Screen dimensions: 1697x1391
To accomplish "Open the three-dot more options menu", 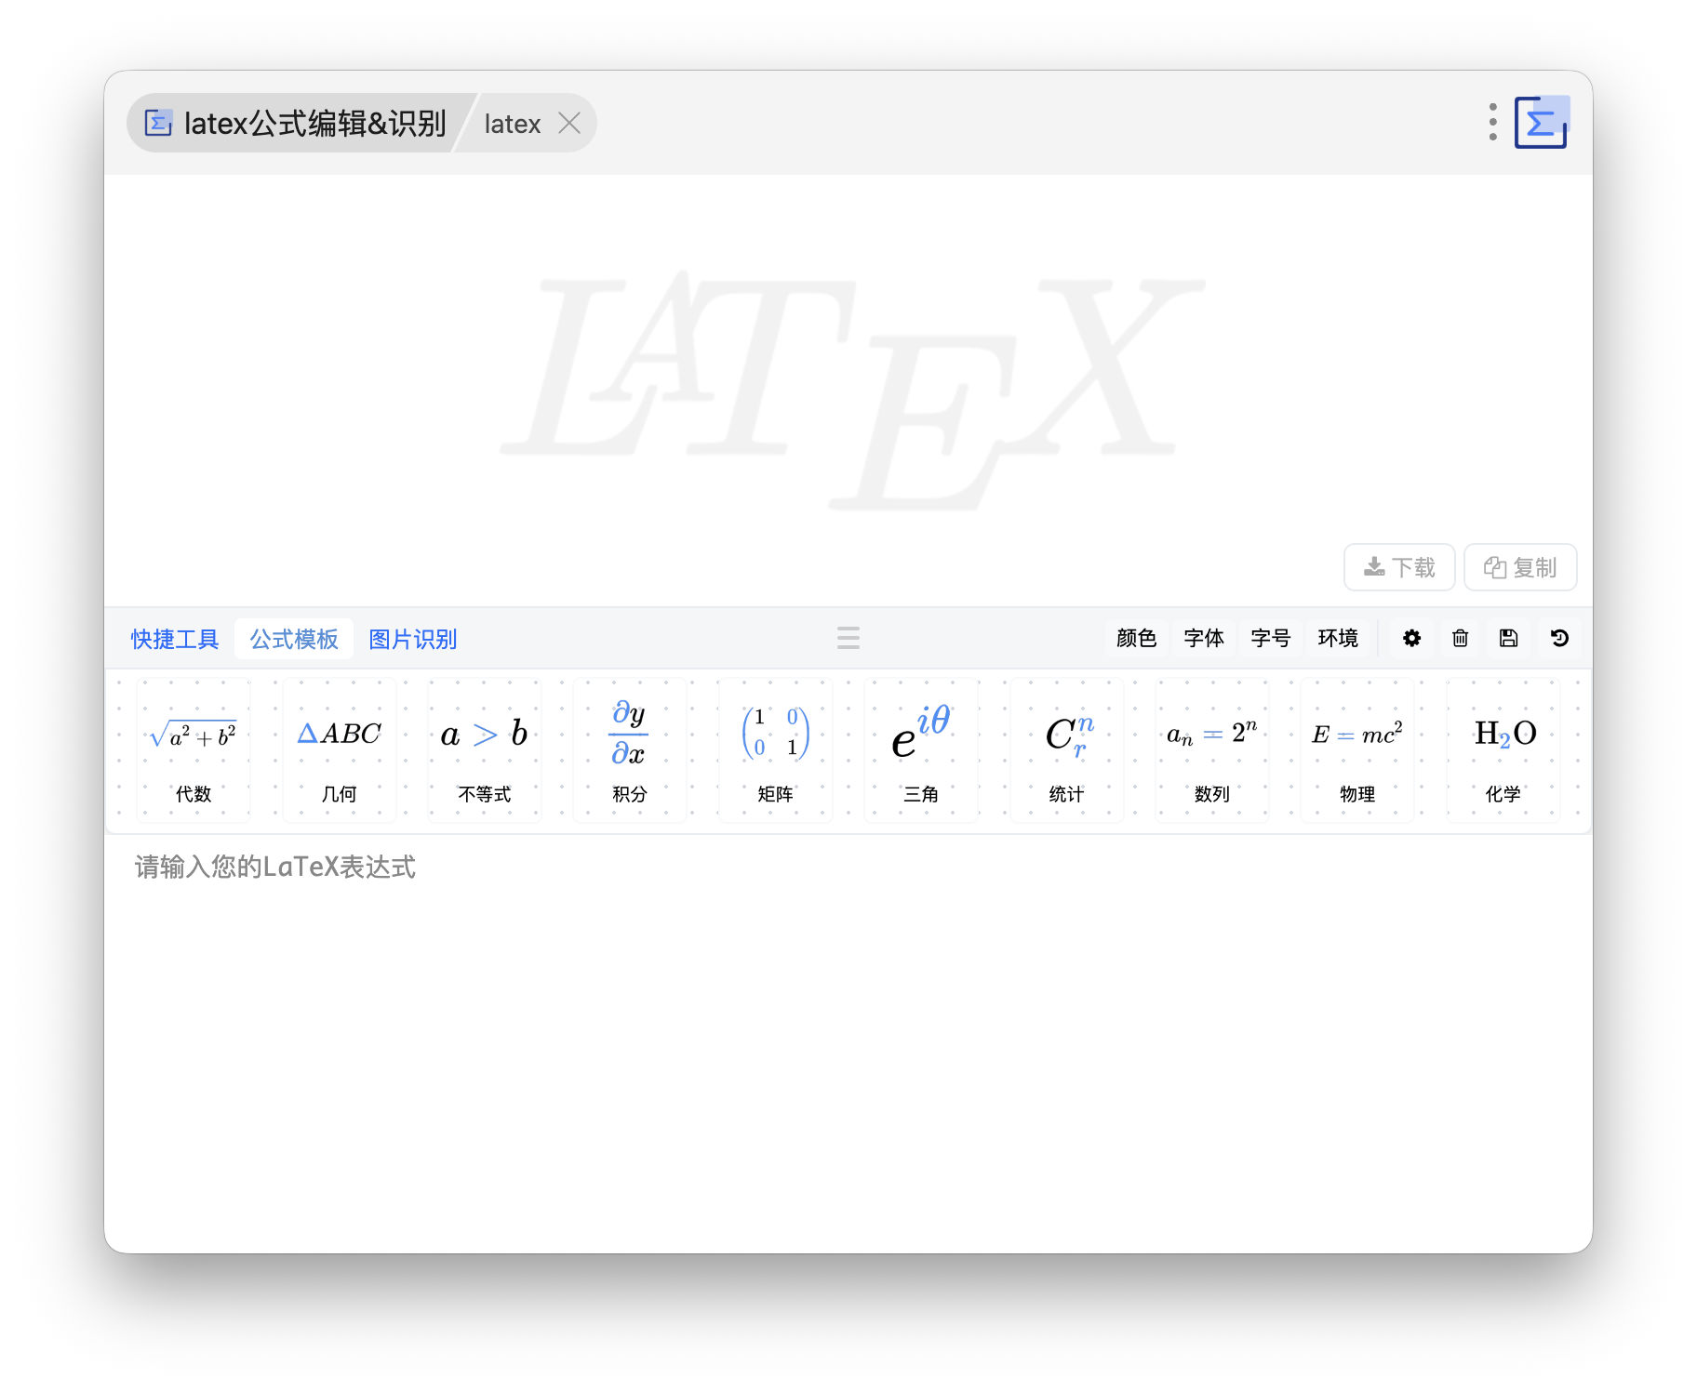I will [x=1492, y=123].
